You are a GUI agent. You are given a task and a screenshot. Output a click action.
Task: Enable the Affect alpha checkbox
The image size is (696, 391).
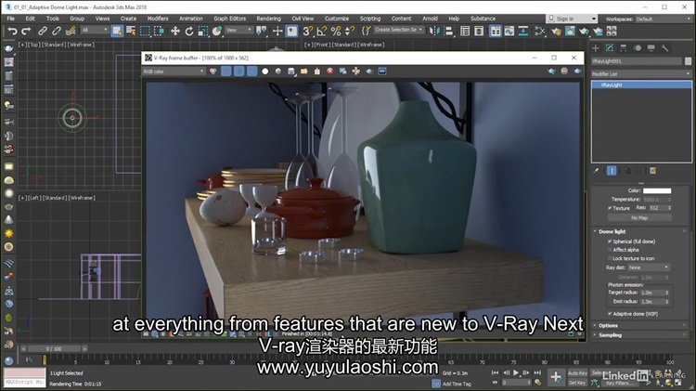pyautogui.click(x=609, y=249)
